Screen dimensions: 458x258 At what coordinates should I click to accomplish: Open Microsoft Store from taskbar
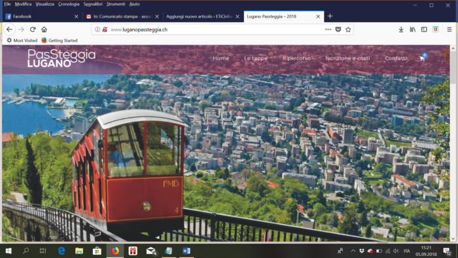click(97, 251)
